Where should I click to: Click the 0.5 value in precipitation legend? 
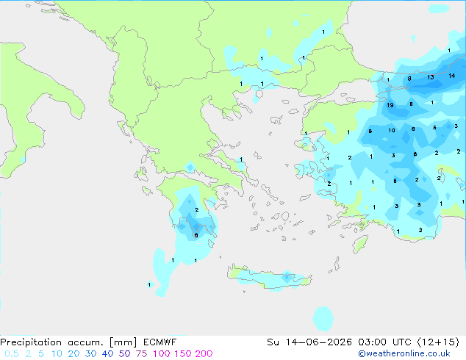(x=12, y=354)
